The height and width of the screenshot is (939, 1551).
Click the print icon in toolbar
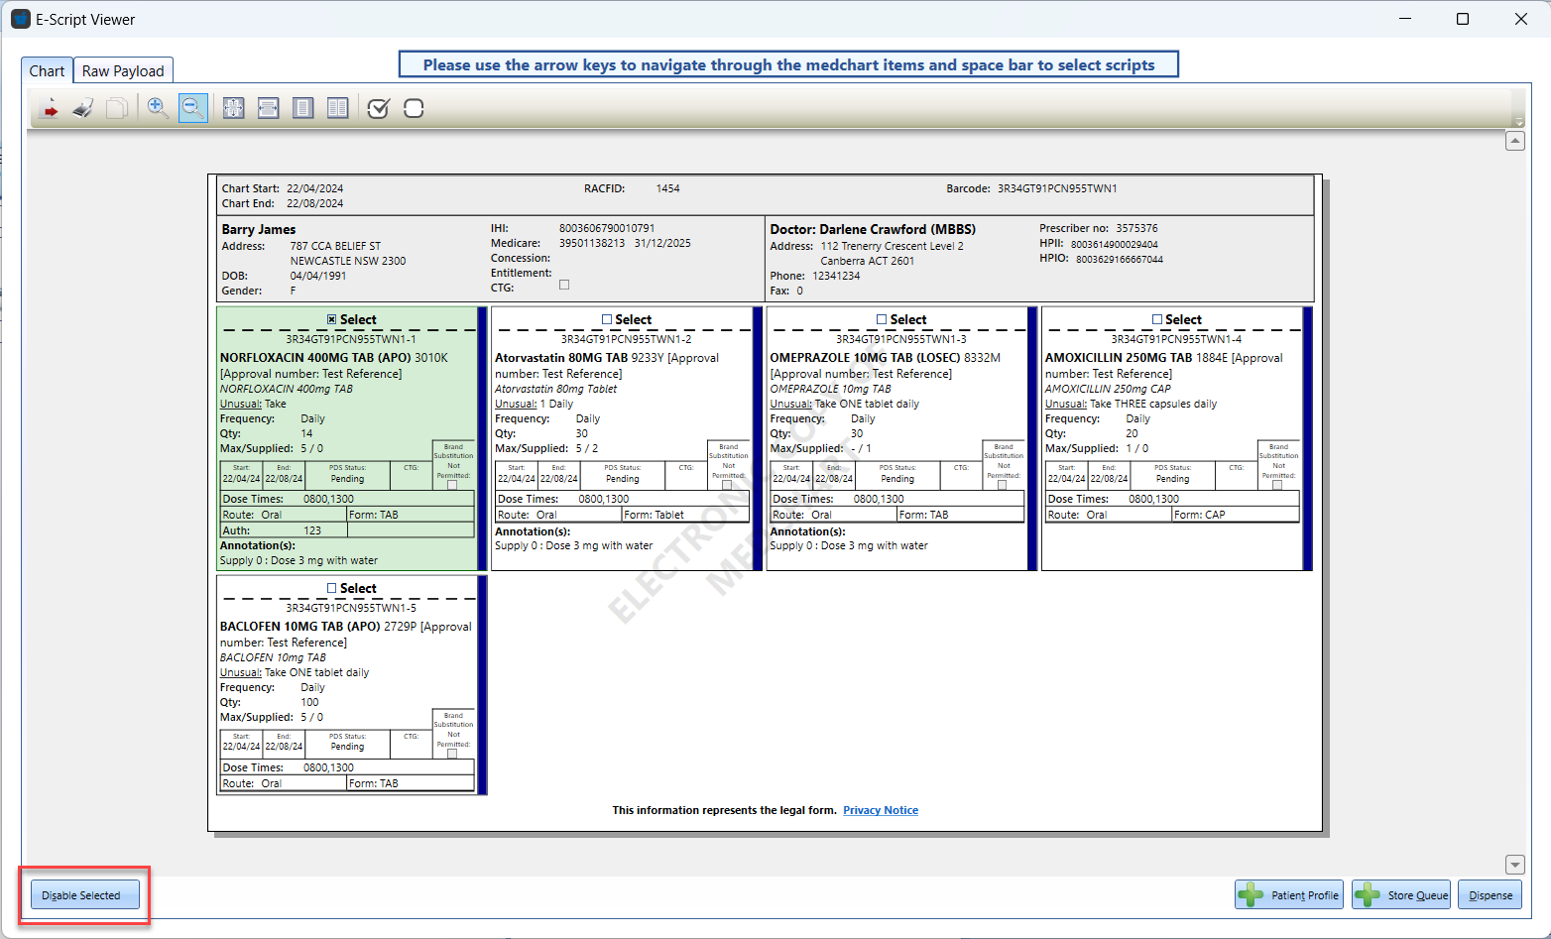[83, 108]
